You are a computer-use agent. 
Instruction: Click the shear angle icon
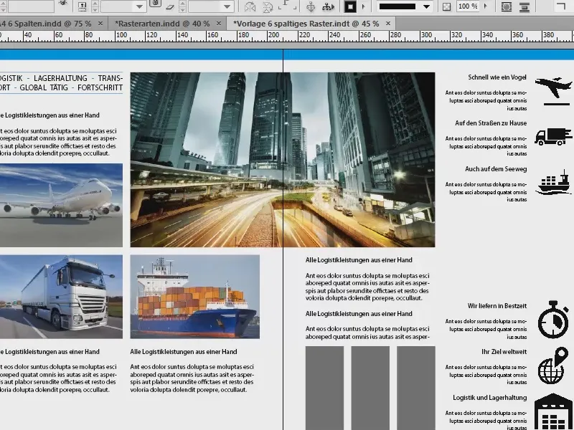click(170, 6)
